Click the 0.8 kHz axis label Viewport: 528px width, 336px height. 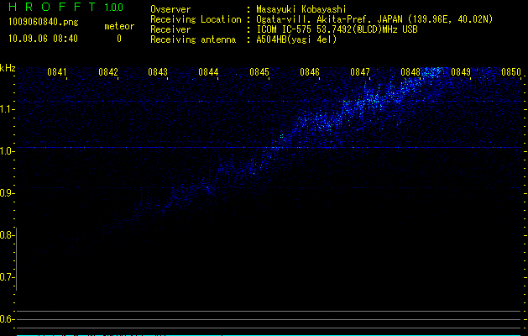[7, 235]
